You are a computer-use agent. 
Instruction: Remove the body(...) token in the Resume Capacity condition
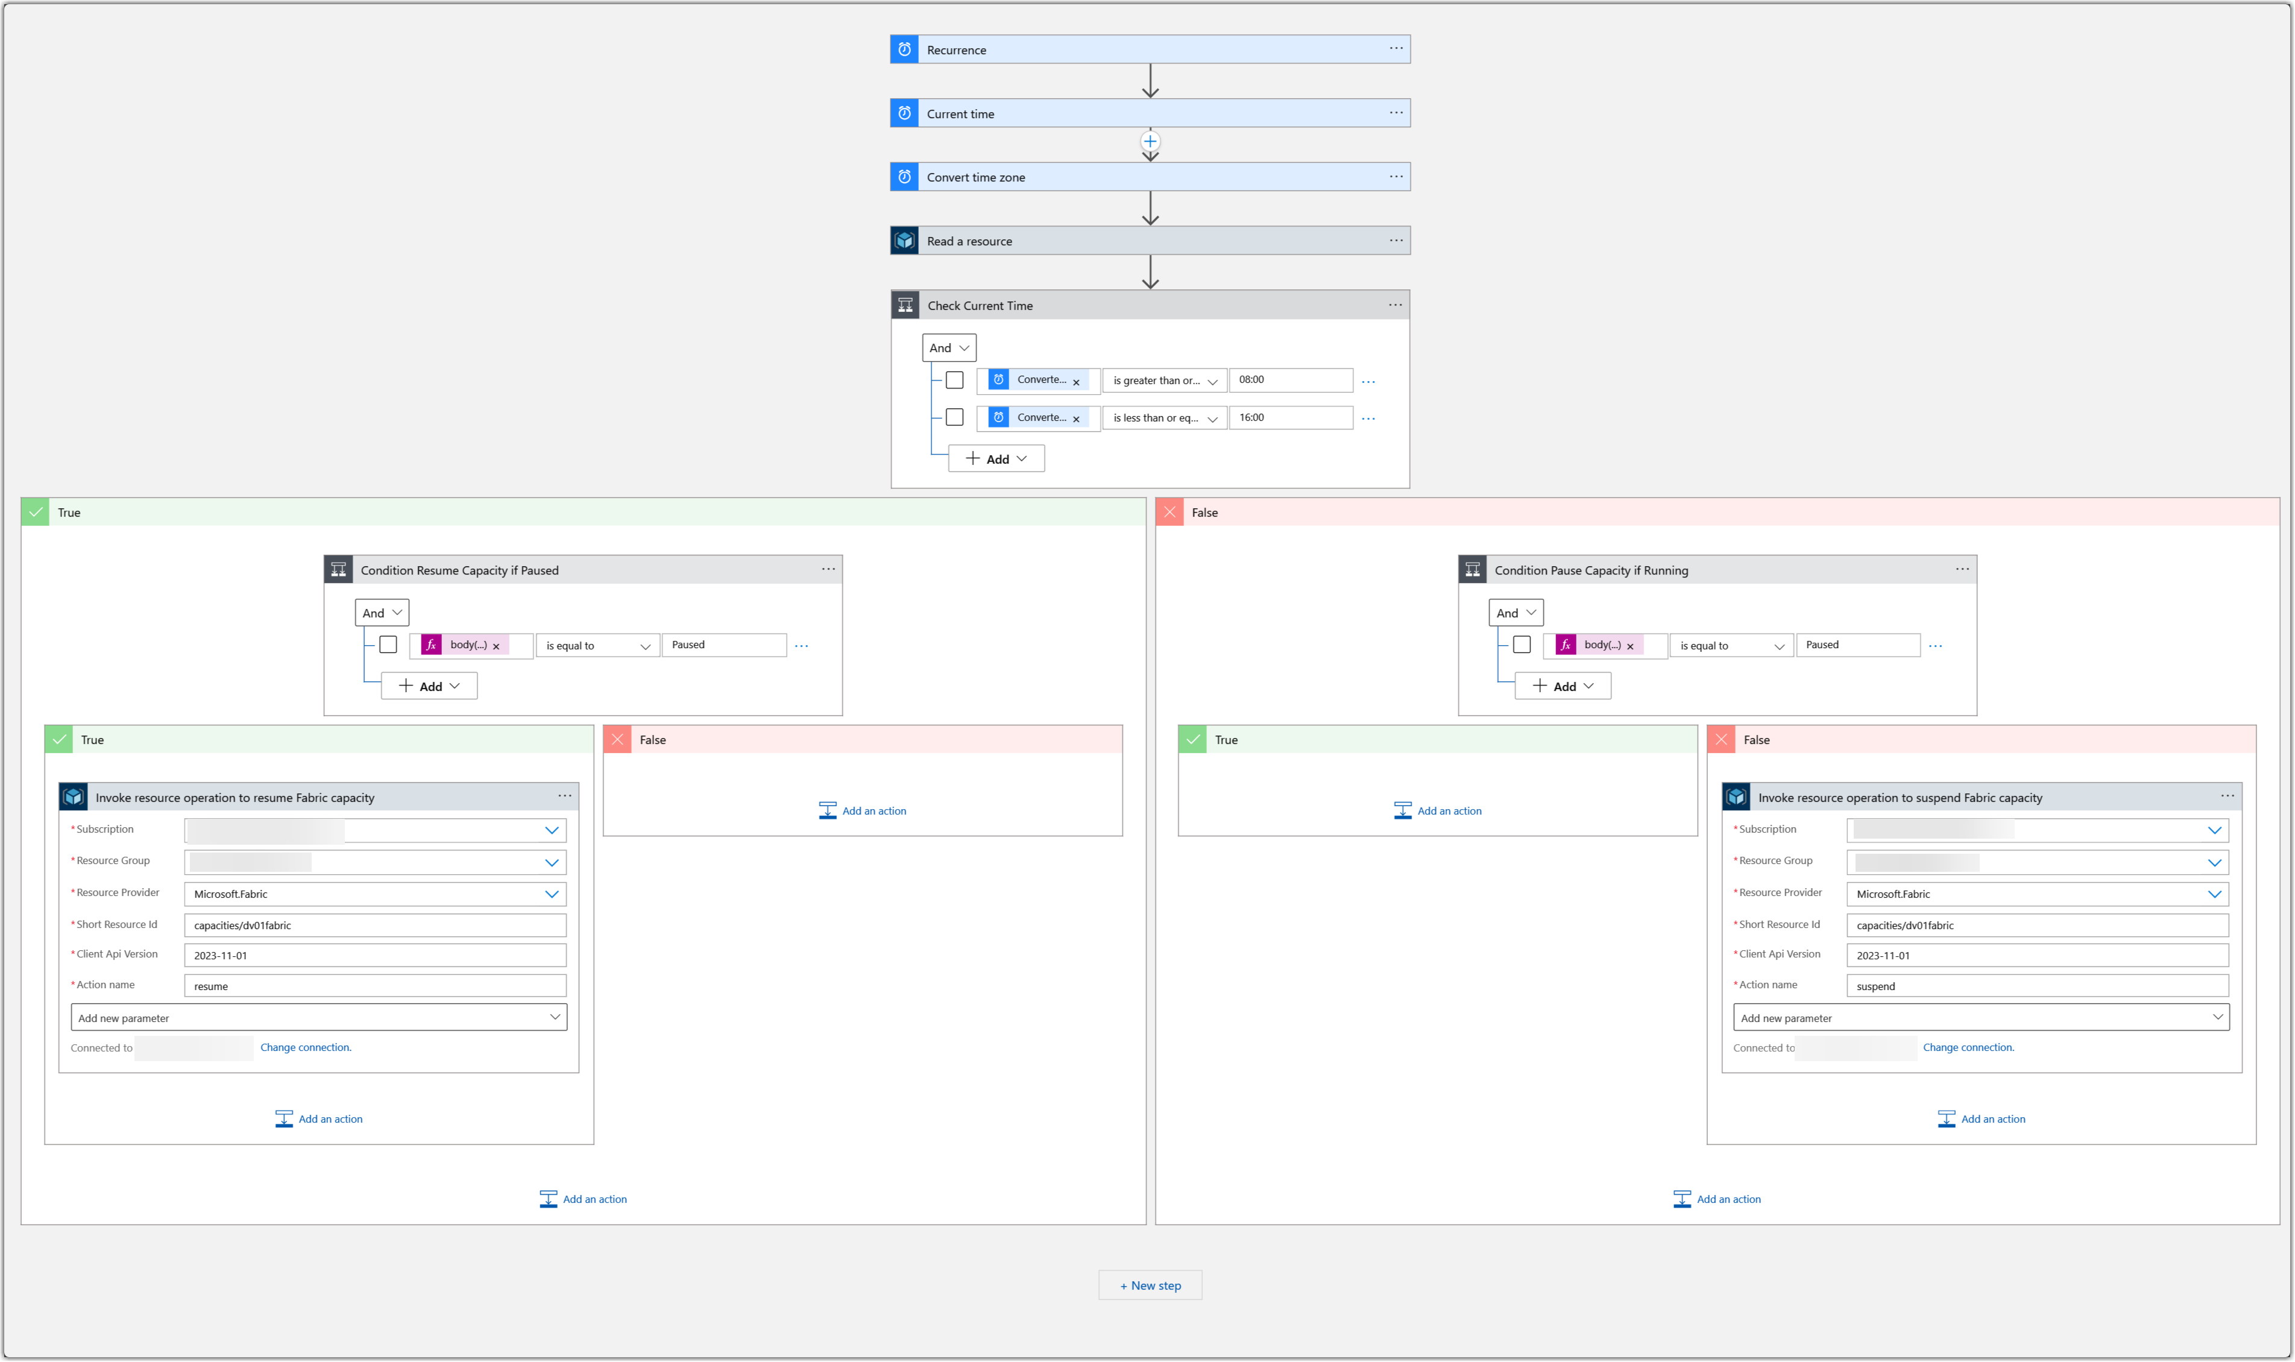[497, 646]
